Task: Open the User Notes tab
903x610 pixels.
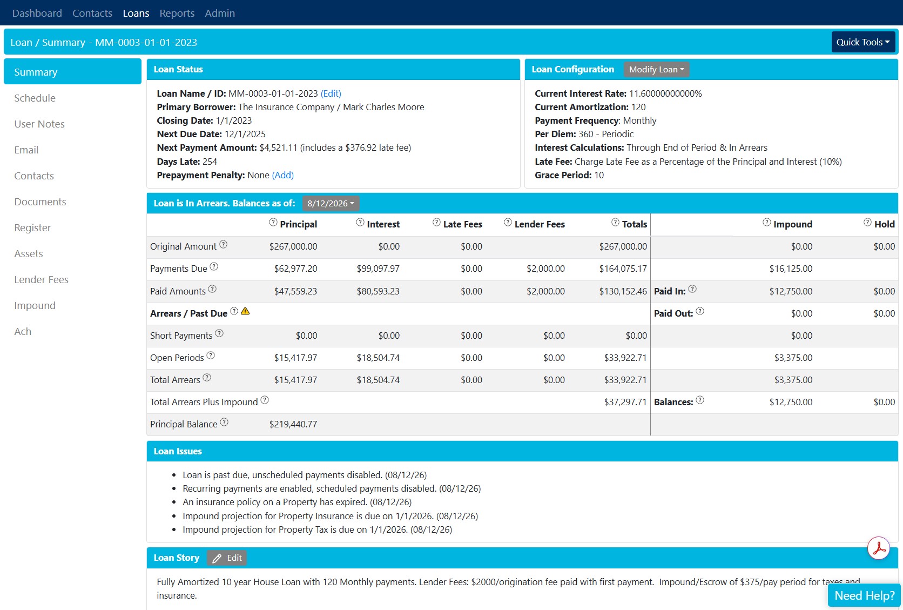Action: (x=72, y=124)
